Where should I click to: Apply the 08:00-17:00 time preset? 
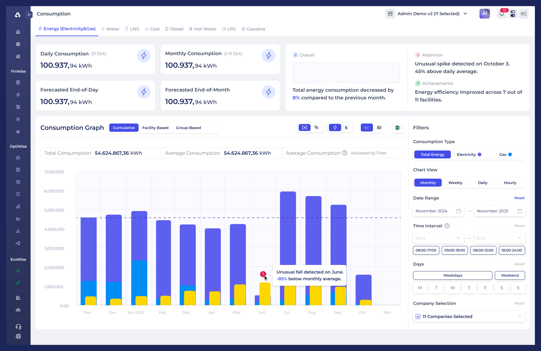click(x=426, y=250)
